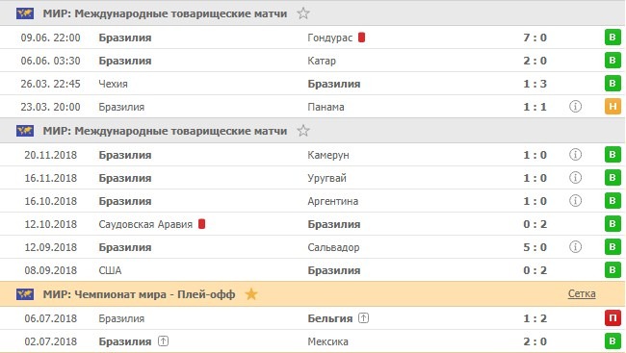The width and height of the screenshot is (626, 353).
Task: Click home team США
Action: coord(110,270)
